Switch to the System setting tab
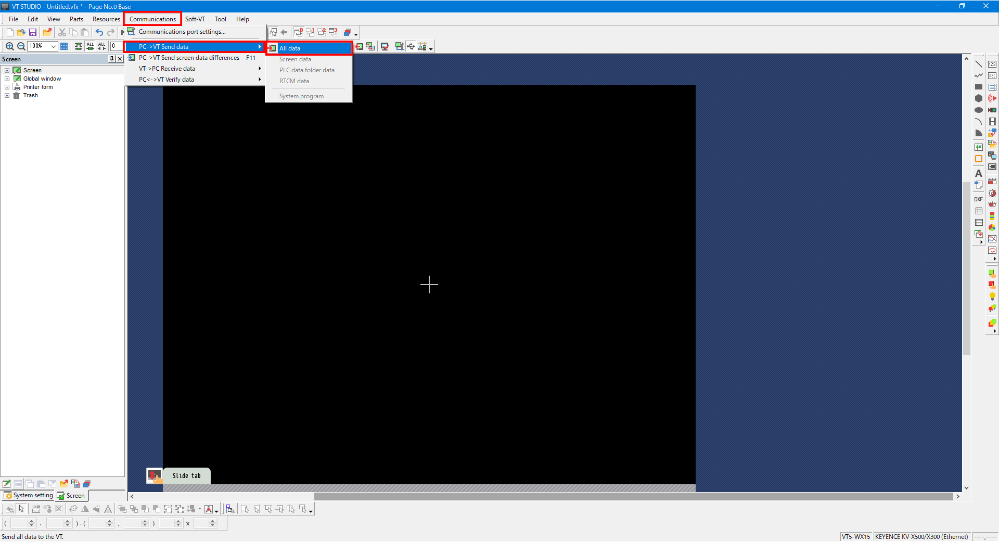The image size is (999, 542). pos(29,495)
